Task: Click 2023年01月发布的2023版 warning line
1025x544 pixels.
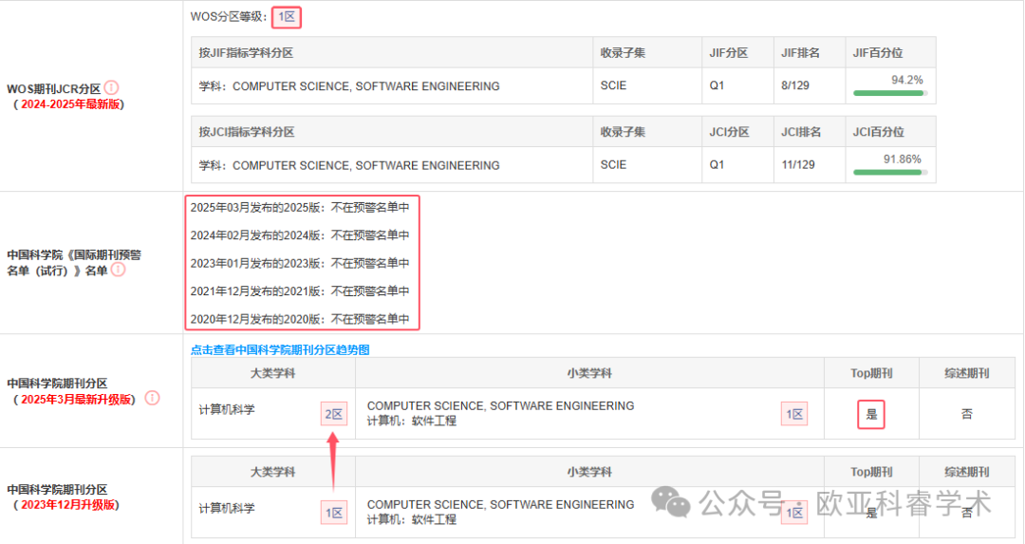Action: [300, 264]
